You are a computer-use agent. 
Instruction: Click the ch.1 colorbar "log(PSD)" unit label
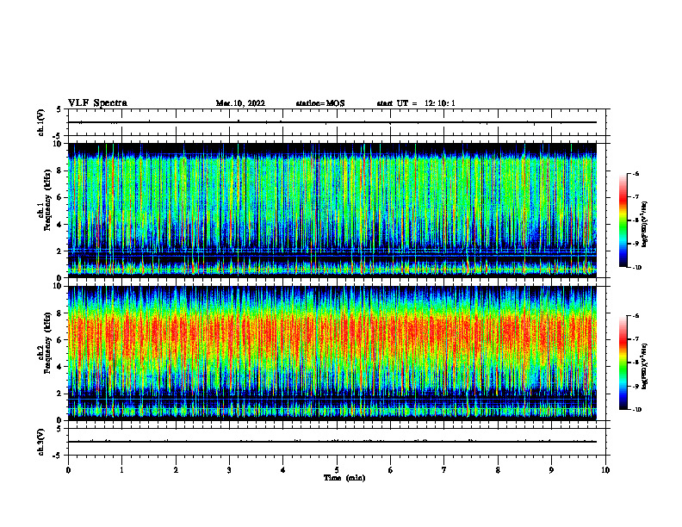(x=645, y=224)
